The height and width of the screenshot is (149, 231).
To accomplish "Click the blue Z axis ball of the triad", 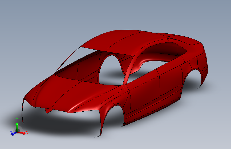I will point(13,134).
